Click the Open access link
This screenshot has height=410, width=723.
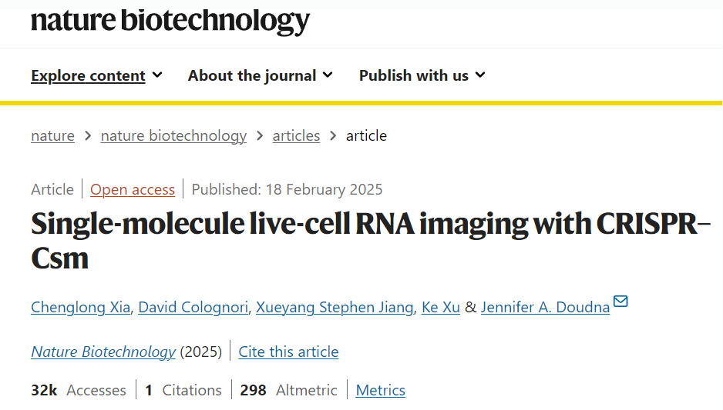[x=133, y=189]
